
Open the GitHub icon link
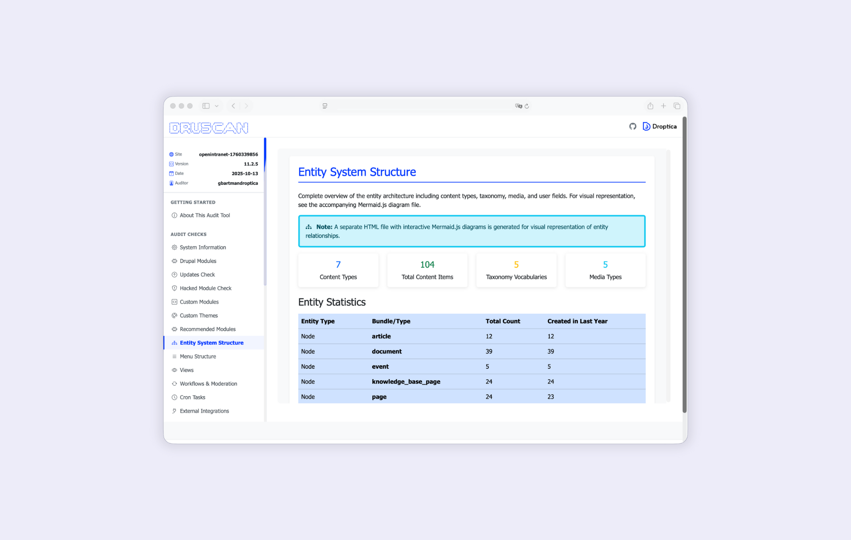(x=632, y=126)
